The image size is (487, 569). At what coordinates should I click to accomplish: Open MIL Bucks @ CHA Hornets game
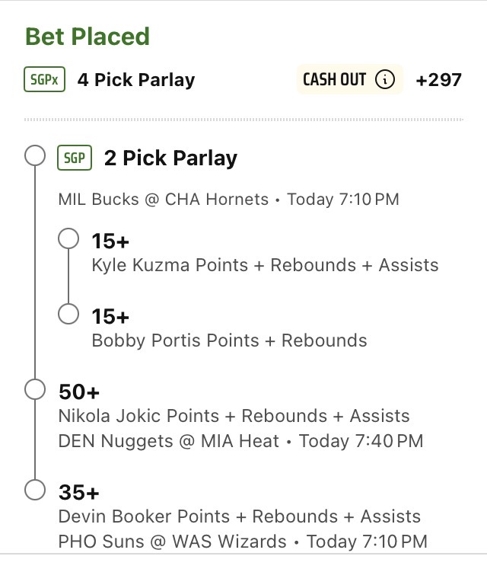tap(164, 200)
